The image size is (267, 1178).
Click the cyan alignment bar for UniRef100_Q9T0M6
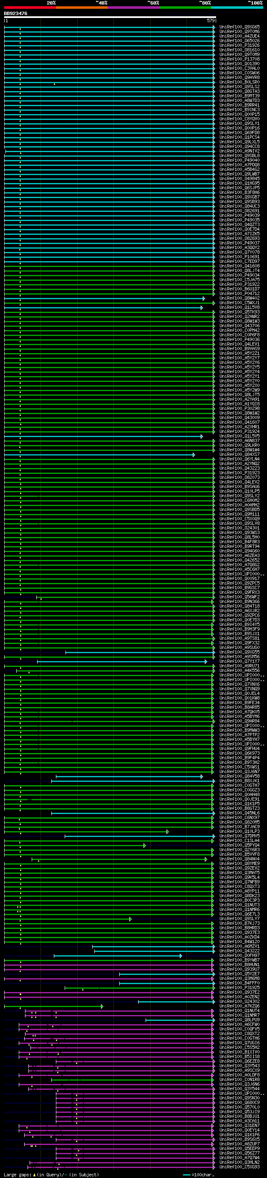click(110, 32)
